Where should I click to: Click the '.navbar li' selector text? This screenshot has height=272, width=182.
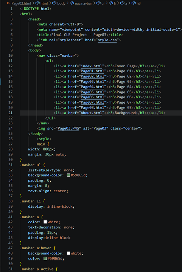(30, 201)
